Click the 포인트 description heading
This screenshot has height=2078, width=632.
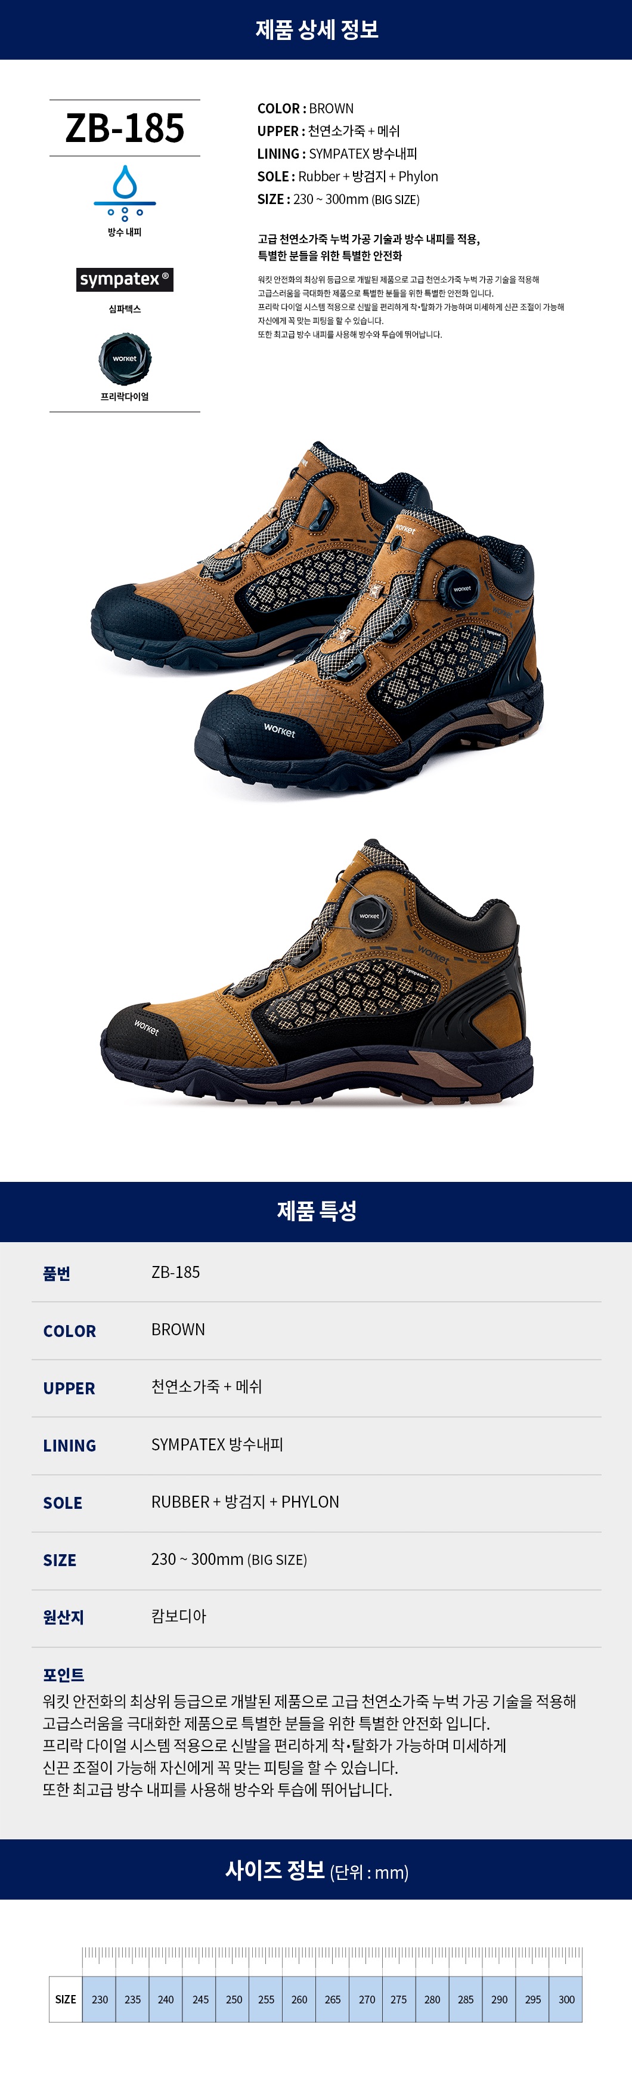[x=64, y=1675]
